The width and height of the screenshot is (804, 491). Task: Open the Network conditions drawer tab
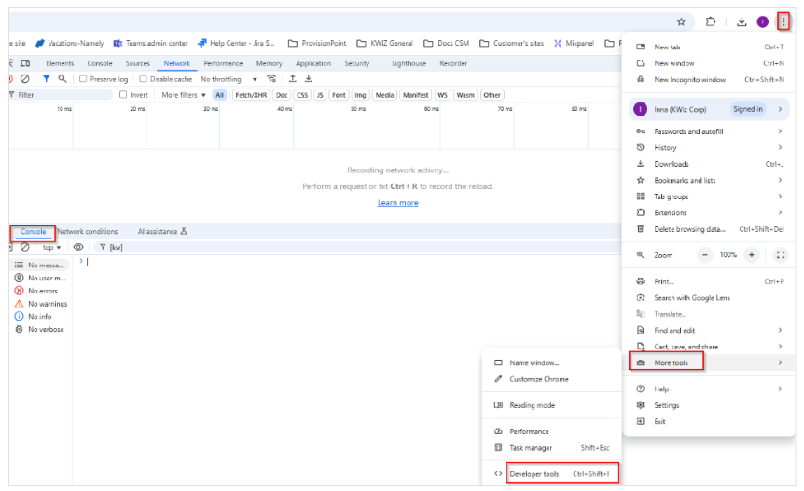point(87,231)
